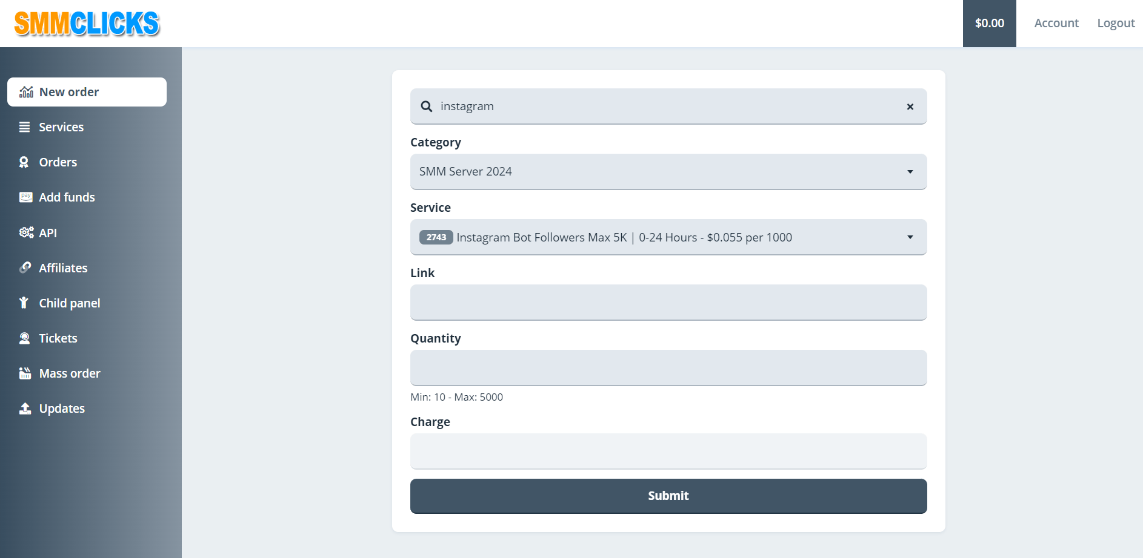Click the Updates upload icon
This screenshot has width=1143, height=558.
(25, 409)
